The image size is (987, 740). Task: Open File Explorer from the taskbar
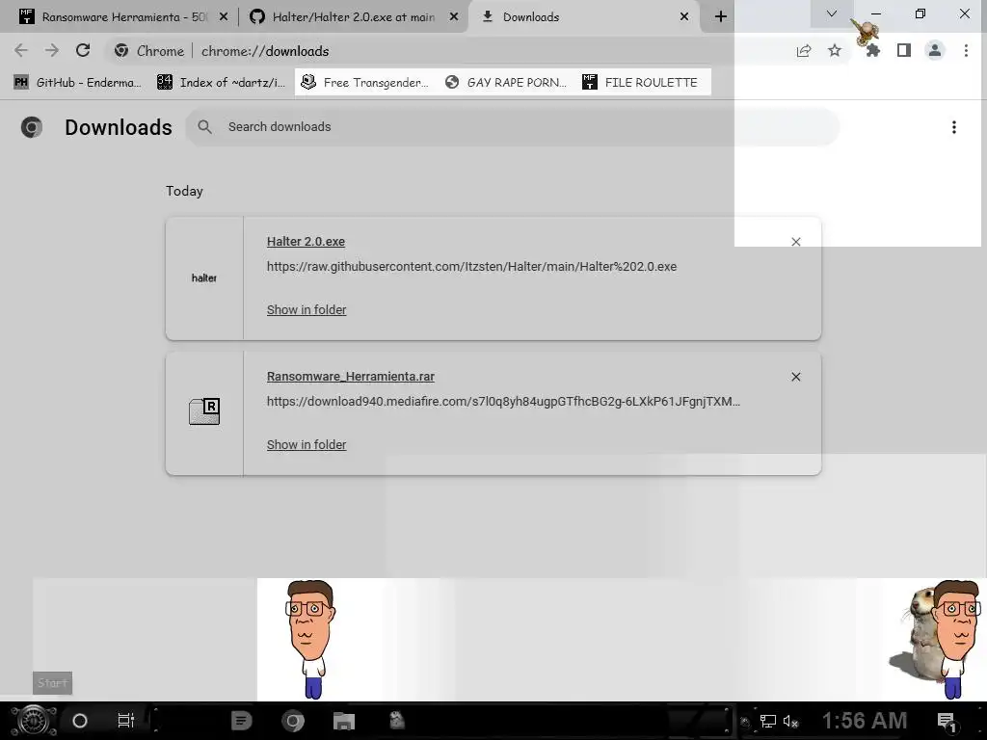coord(344,721)
